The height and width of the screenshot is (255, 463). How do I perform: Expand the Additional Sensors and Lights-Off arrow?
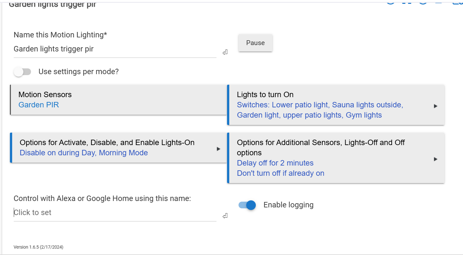(436, 159)
